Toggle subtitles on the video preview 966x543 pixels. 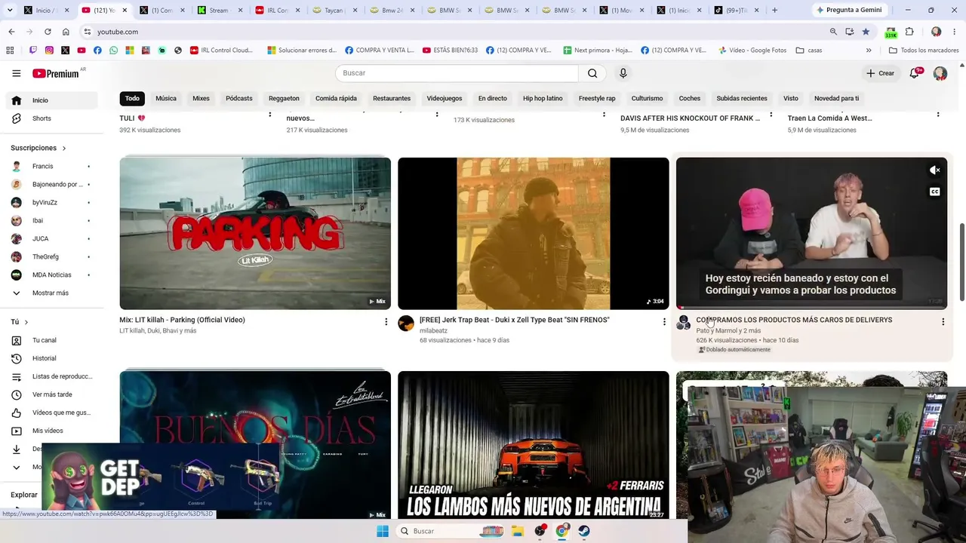pos(935,192)
